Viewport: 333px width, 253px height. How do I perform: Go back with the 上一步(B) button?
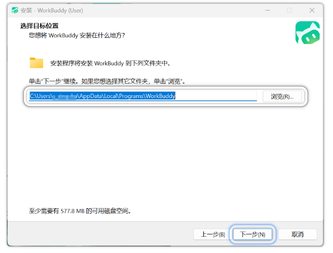(213, 234)
